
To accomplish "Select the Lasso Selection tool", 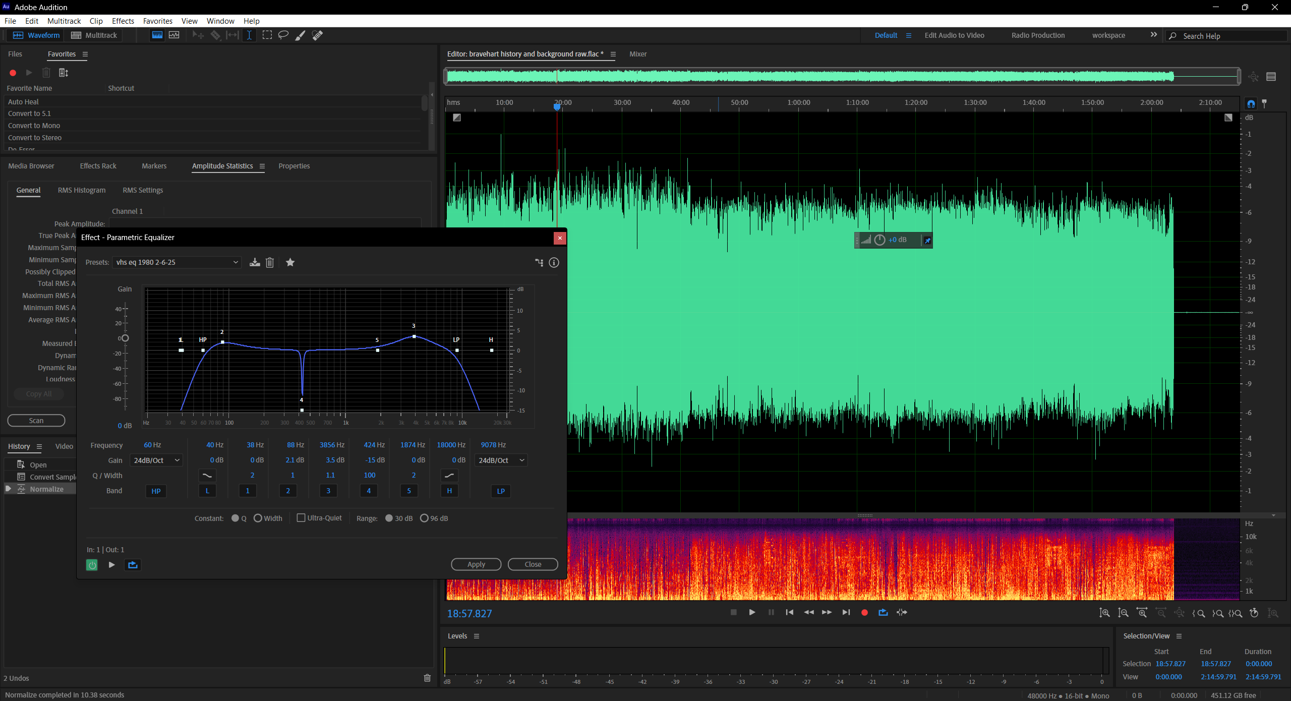I will click(283, 35).
